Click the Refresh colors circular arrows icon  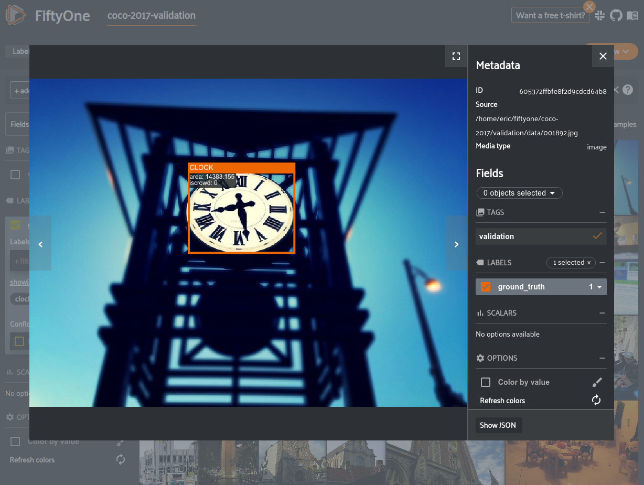(x=596, y=401)
